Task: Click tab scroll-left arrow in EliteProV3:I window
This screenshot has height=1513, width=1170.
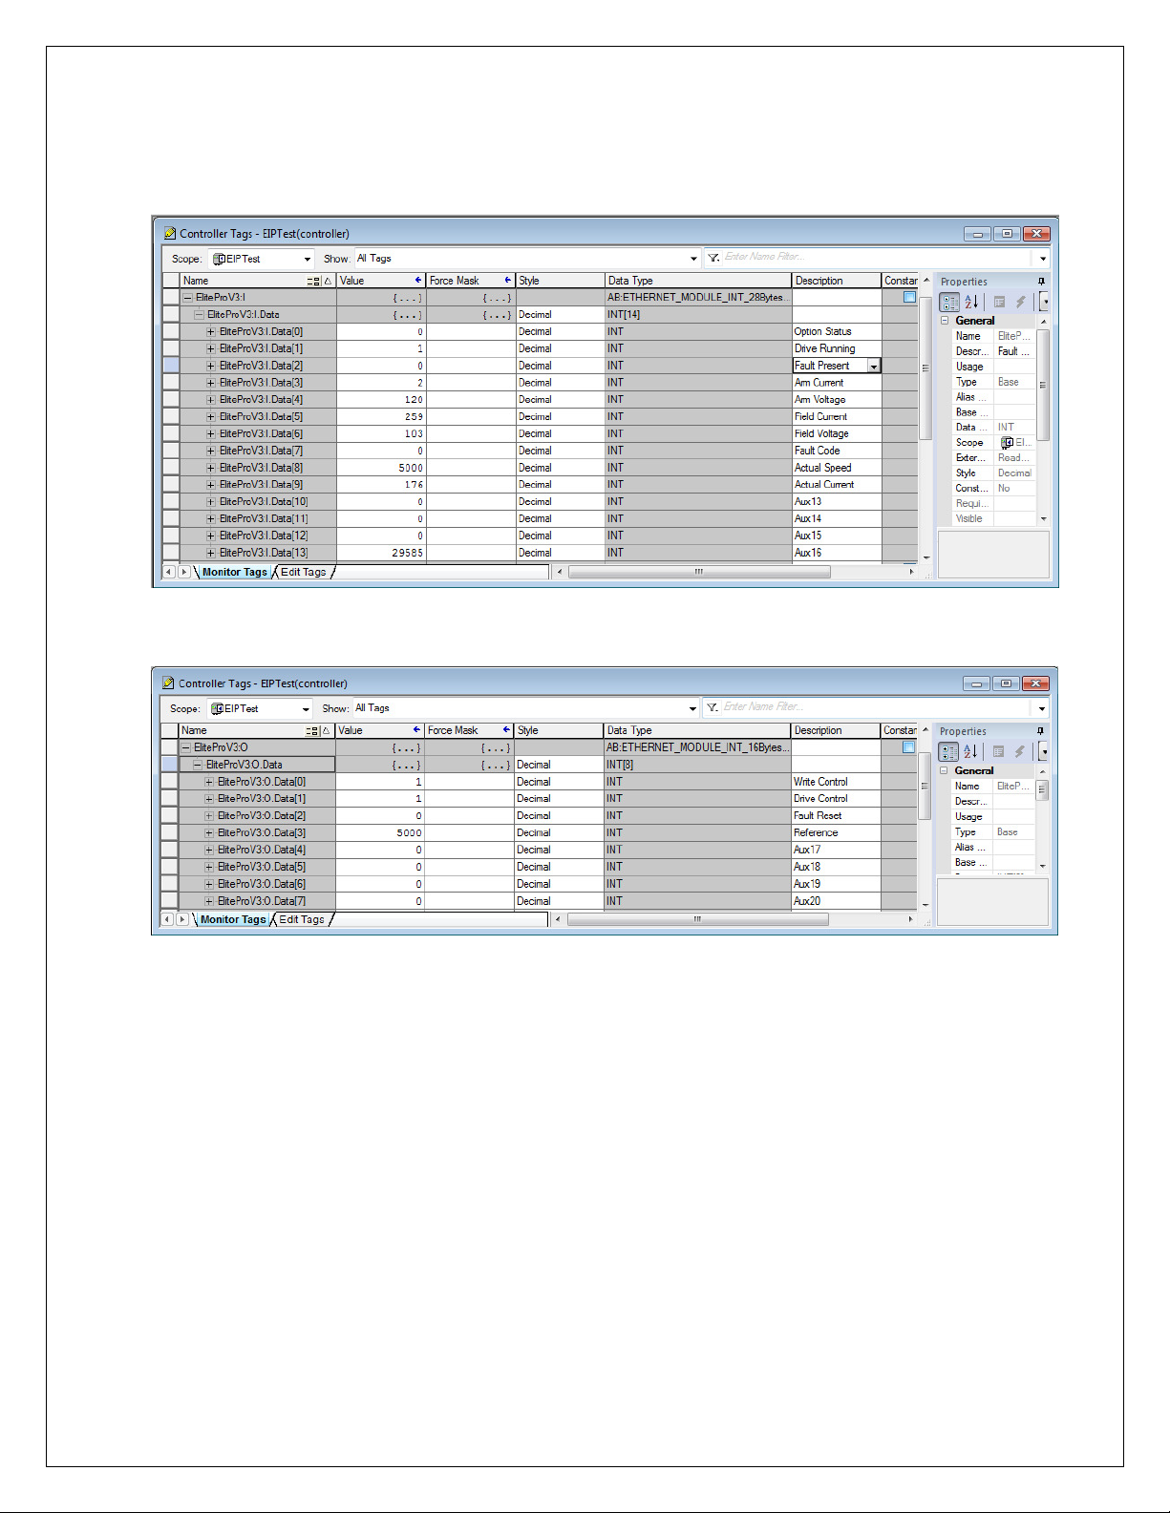Action: pos(169,572)
